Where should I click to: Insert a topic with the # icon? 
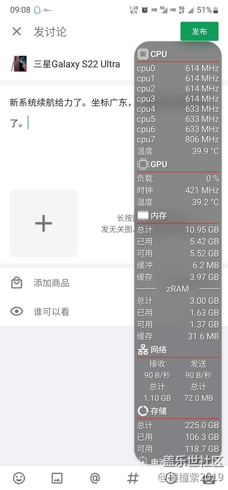coord(133,478)
